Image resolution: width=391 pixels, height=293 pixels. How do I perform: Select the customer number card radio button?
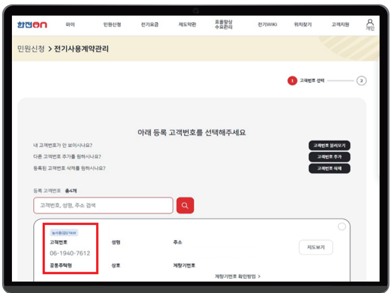[342, 227]
